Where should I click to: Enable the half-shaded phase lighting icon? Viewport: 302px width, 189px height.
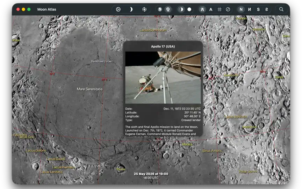pyautogui.click(x=181, y=9)
